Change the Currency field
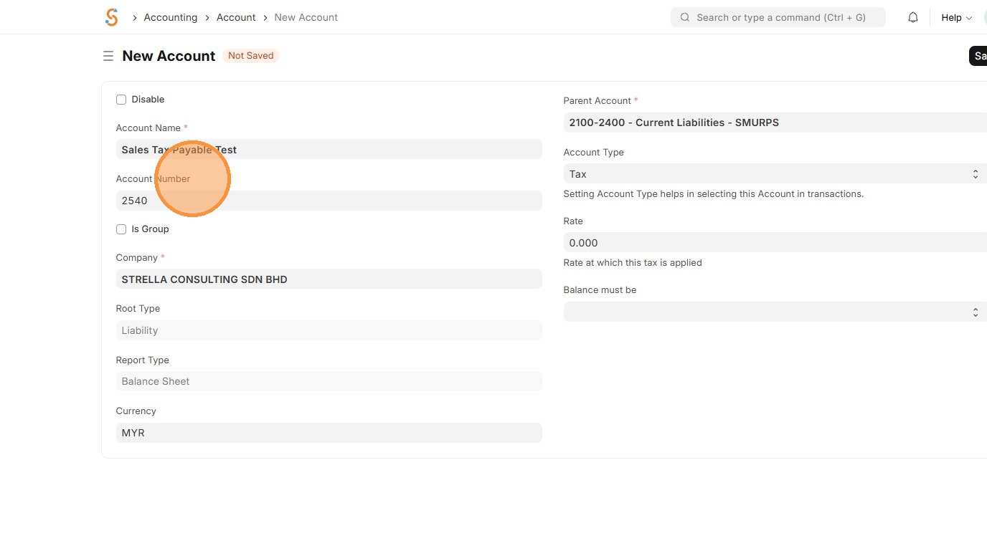 [x=329, y=433]
